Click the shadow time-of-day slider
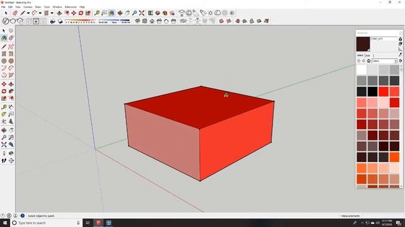This screenshot has width=405, height=227. [x=114, y=21]
